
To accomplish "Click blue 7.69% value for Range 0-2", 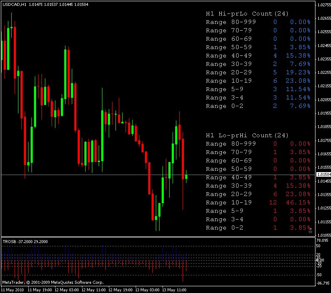I will pyautogui.click(x=300, y=106).
